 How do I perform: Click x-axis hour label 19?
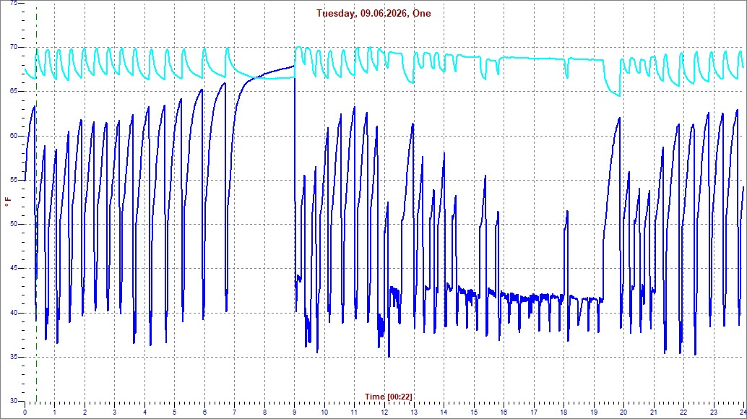click(x=594, y=412)
